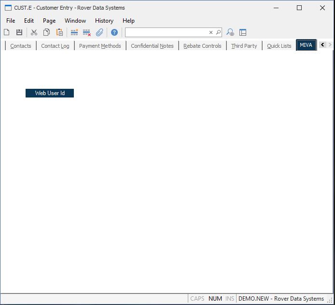
Task: Click the New record icon
Action: (x=7, y=32)
